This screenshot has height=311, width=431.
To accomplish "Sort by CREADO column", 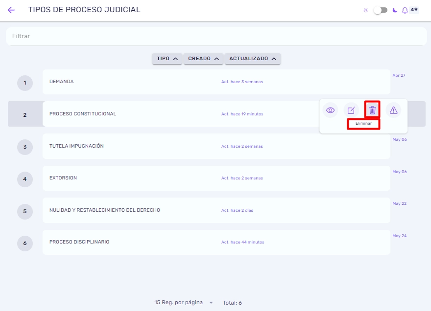I will point(203,59).
